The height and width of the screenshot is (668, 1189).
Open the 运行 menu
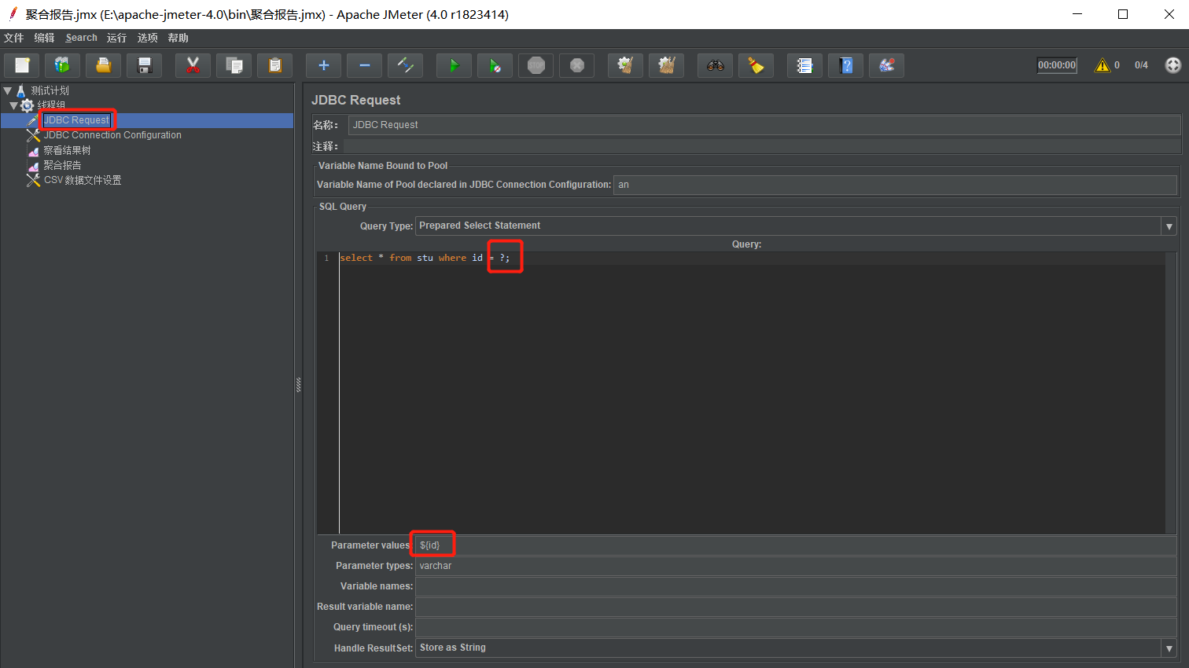coord(116,38)
